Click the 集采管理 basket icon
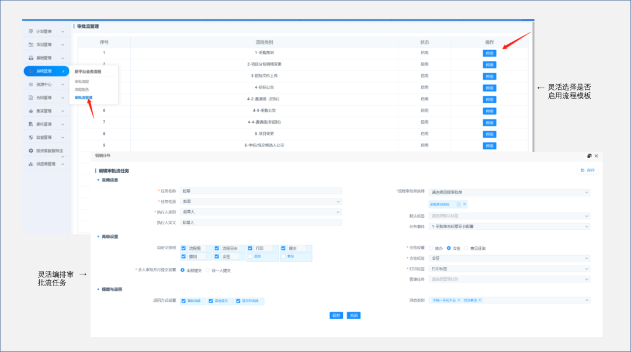The height and width of the screenshot is (352, 631). click(31, 111)
